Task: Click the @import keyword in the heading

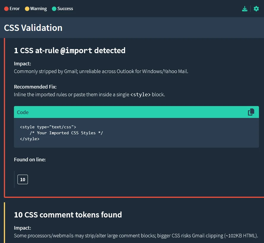Action: 76,51
